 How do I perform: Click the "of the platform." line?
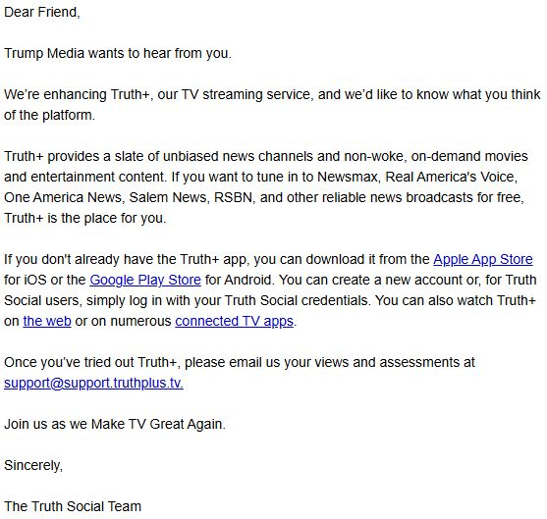point(49,116)
